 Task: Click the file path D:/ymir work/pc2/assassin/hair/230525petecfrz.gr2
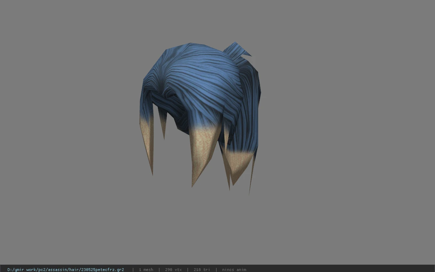coord(66,270)
